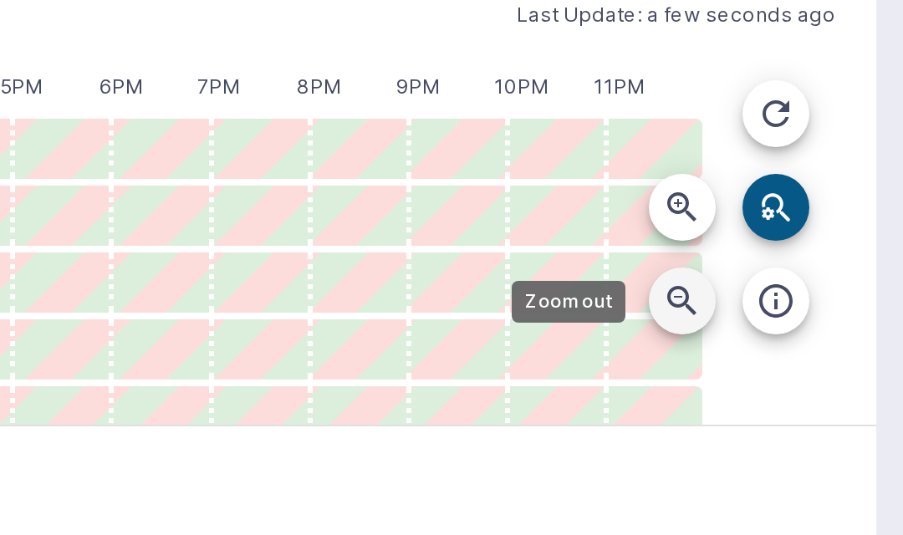Screen dimensions: 903x535
Task: Select the 10PM time label
Action: coord(521,87)
